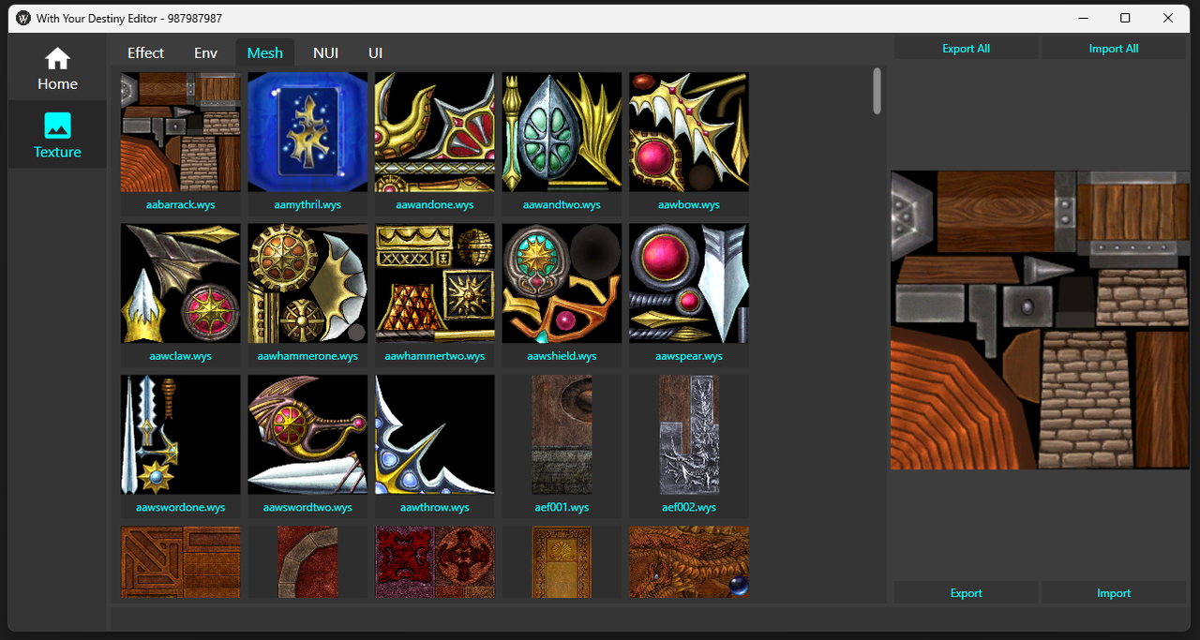The image size is (1200, 640).
Task: Open the UI tab
Action: [x=375, y=52]
